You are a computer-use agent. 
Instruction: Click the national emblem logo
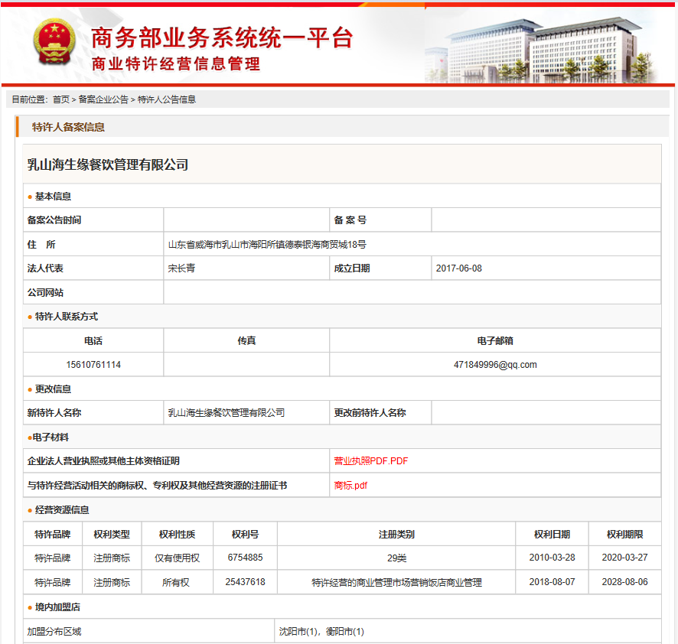click(x=54, y=41)
